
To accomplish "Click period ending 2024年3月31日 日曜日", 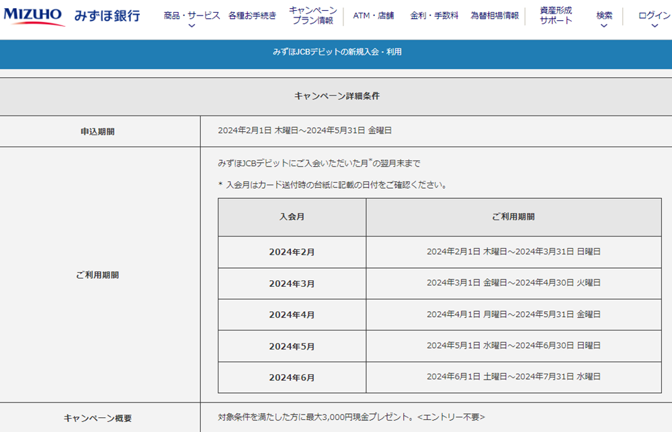I will click(x=513, y=251).
